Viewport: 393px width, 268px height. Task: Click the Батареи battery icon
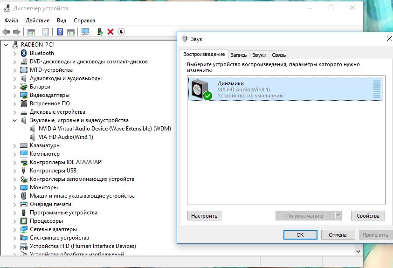24,87
